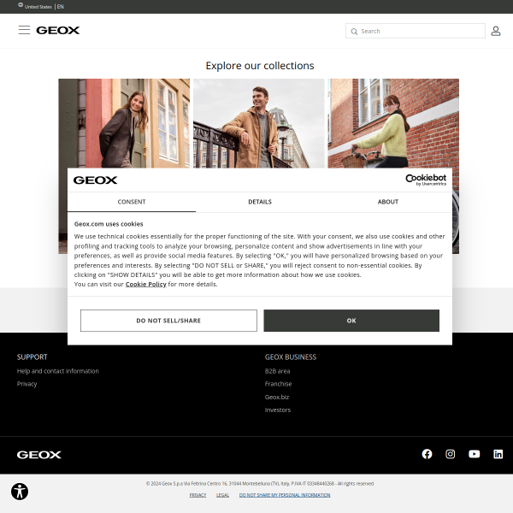Click the white GEOX footer logo

(39, 455)
